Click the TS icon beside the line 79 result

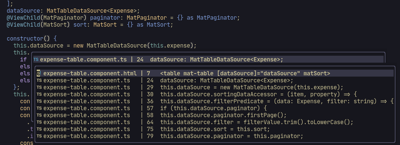(39, 136)
